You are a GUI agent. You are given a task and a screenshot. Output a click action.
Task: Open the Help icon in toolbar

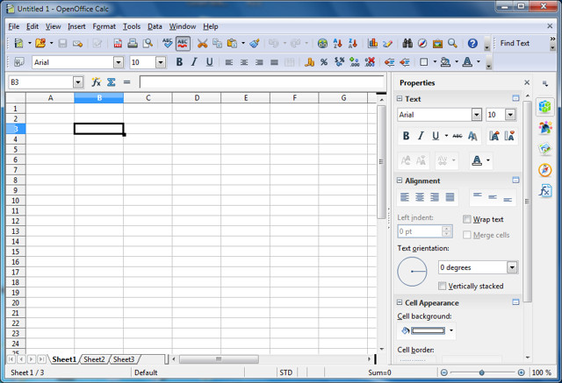[472, 43]
